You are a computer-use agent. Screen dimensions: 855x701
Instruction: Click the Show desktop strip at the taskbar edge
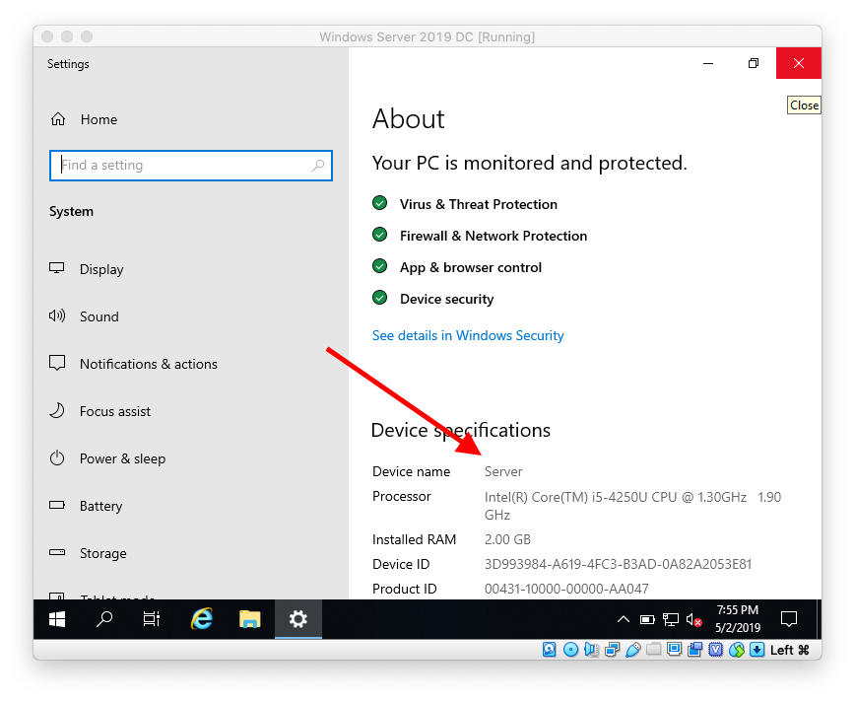[x=819, y=619]
